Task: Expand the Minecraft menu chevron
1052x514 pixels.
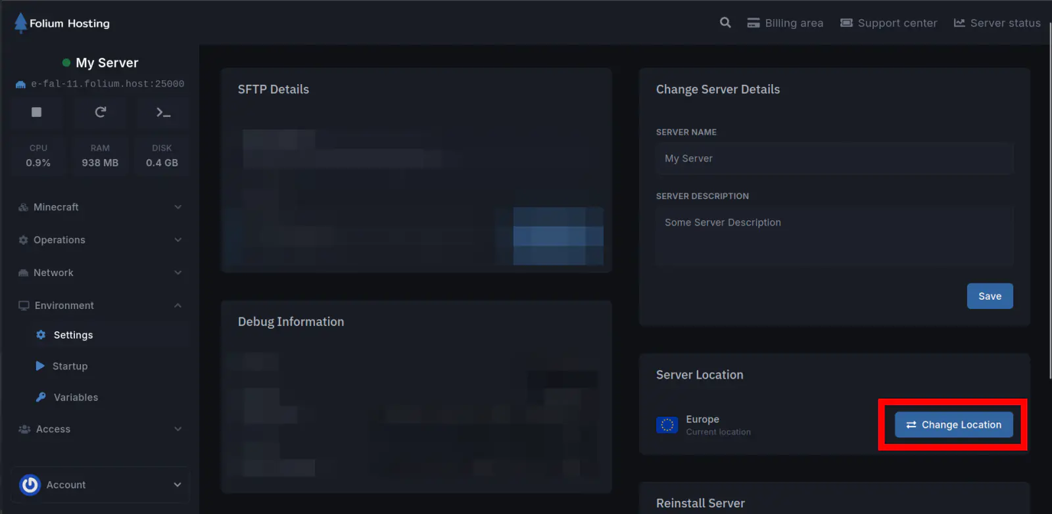Action: tap(178, 207)
